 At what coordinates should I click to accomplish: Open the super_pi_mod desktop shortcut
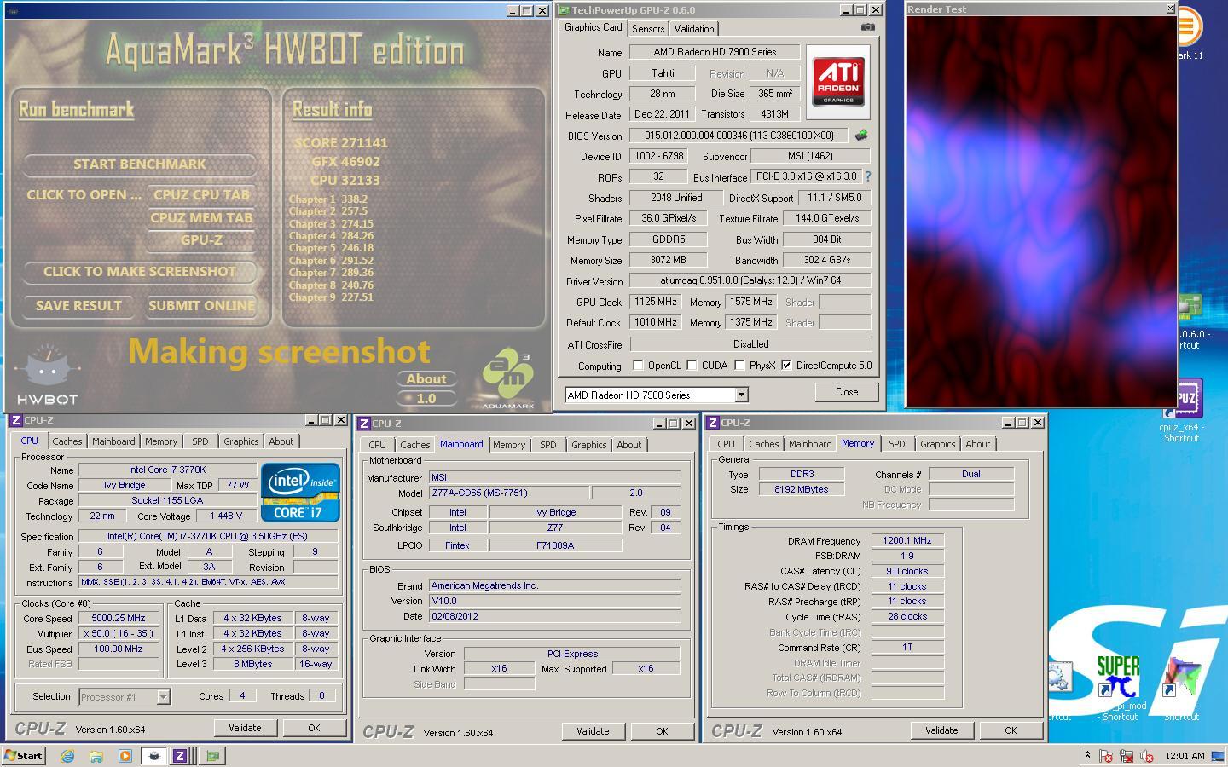pos(1119,689)
